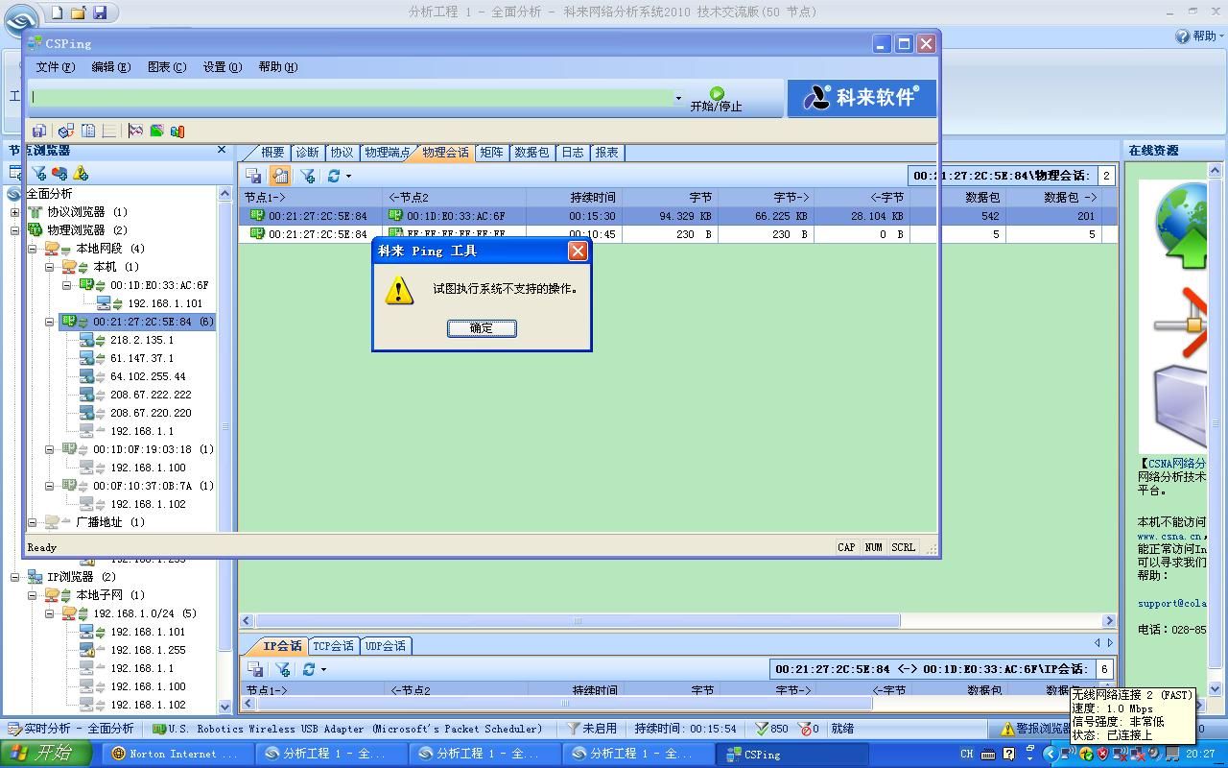Click the 未启用 filter status indicator
The image size is (1228, 768).
(x=592, y=729)
